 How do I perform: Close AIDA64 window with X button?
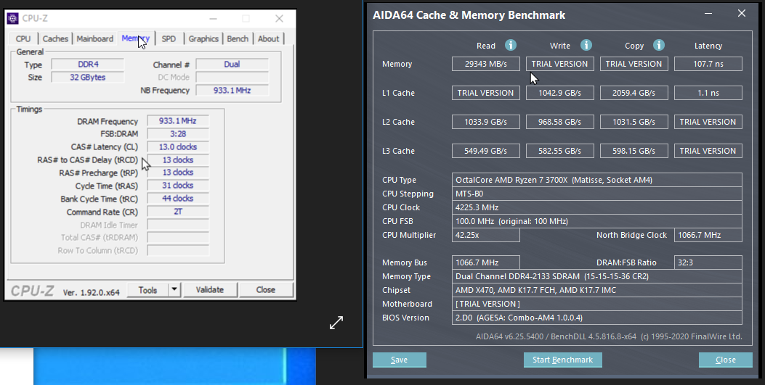tap(742, 14)
